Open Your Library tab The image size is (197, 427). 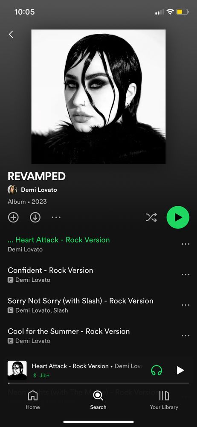pos(164,400)
